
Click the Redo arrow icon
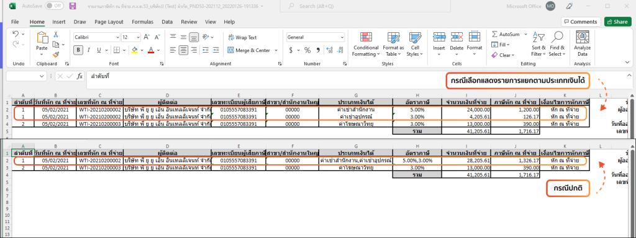click(x=16, y=45)
